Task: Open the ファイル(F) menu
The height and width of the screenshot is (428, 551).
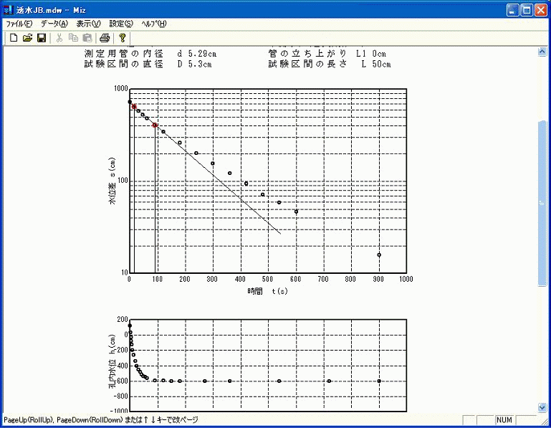Action: [x=19, y=24]
